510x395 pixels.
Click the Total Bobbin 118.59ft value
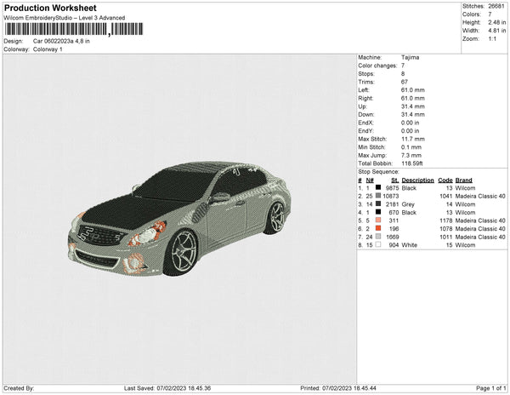pyautogui.click(x=413, y=163)
